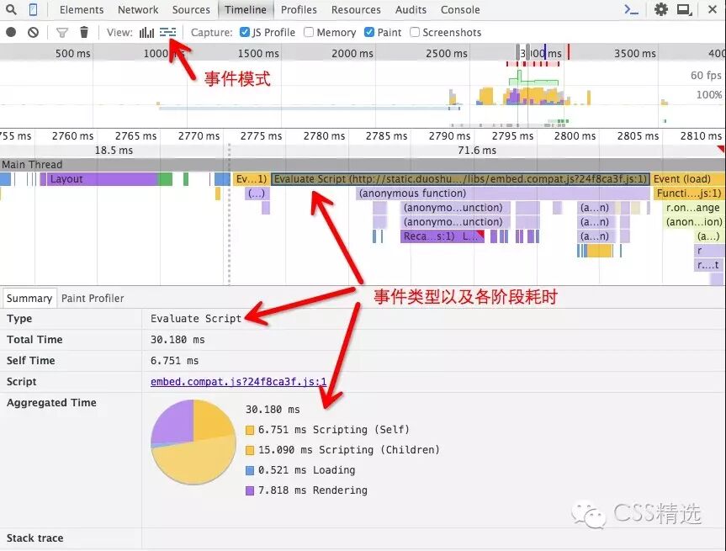Click the 60 fps label
726x551 pixels.
tap(706, 75)
